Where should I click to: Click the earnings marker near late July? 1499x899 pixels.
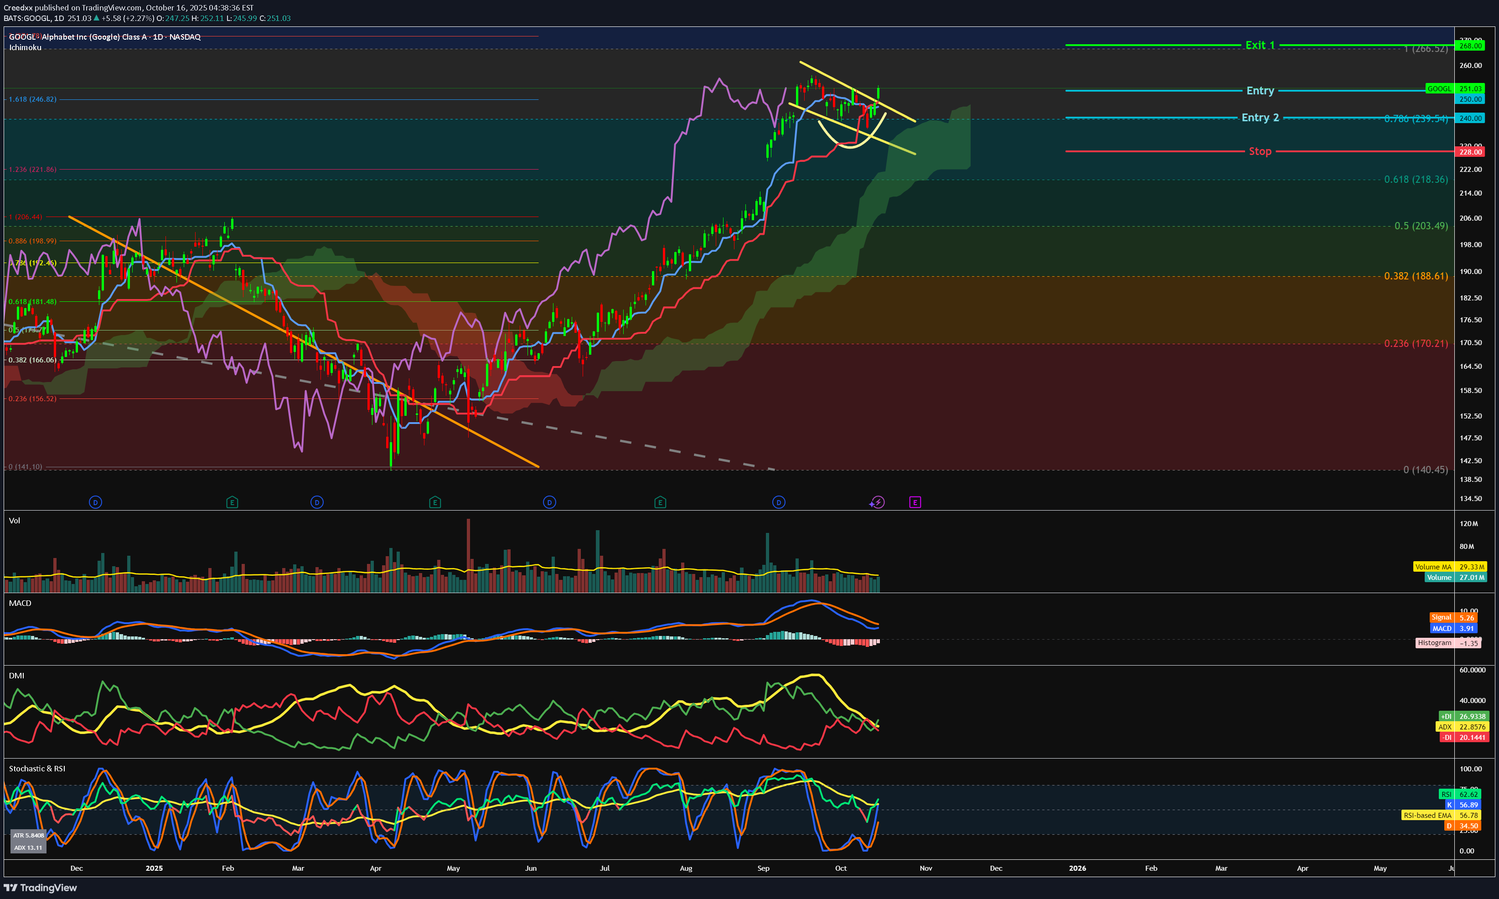coord(660,502)
